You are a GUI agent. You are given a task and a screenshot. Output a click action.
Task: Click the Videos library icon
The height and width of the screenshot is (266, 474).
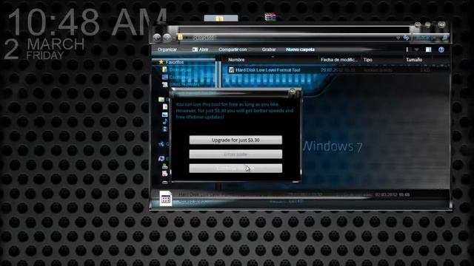pyautogui.click(x=164, y=129)
